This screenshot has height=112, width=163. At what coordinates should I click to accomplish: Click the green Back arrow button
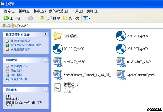pos(6,18)
